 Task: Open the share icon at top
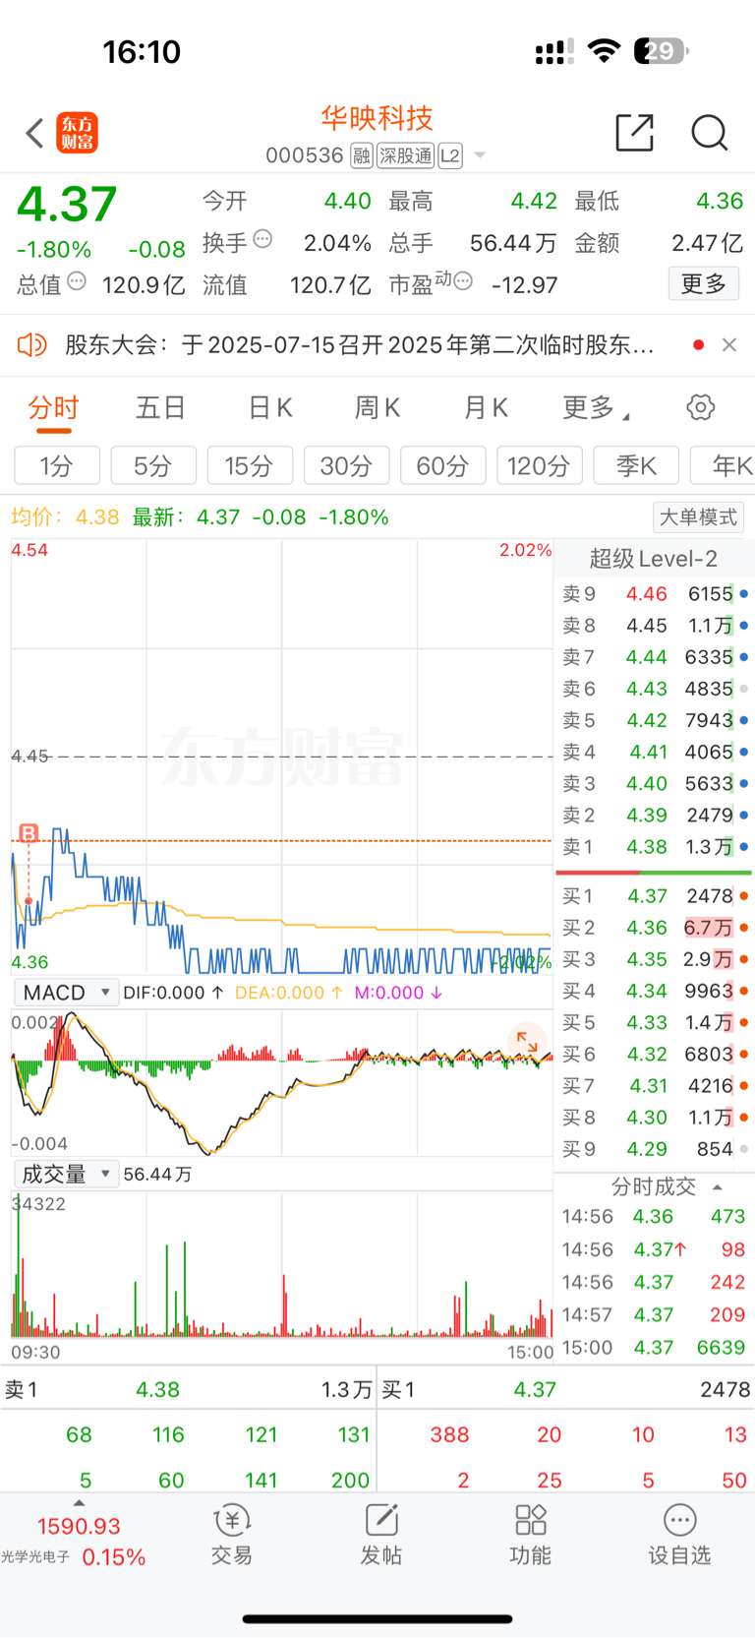634,133
